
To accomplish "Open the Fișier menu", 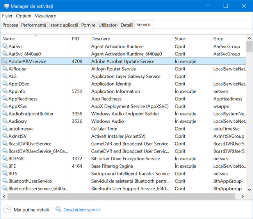I will coord(7,16).
